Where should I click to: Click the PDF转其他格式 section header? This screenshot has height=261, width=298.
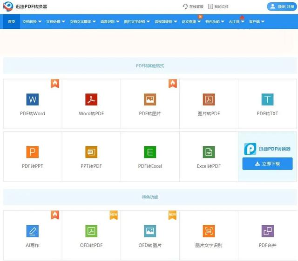tap(150, 66)
